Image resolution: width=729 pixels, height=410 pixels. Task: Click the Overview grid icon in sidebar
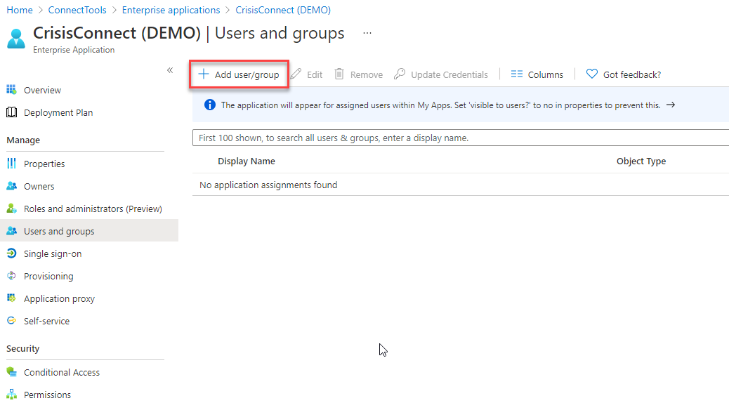[12, 90]
